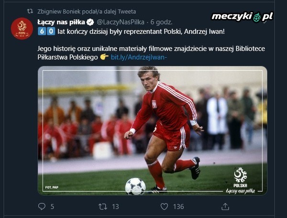Viewport: 287px width, 218px height.
Task: Click the reply speech bubble icon
Action: coord(42,207)
